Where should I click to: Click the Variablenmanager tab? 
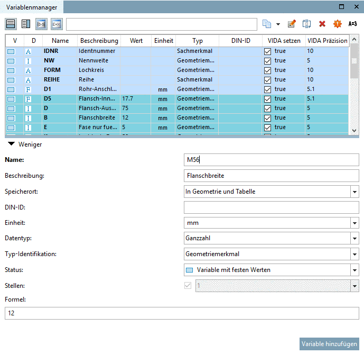pyautogui.click(x=32, y=7)
